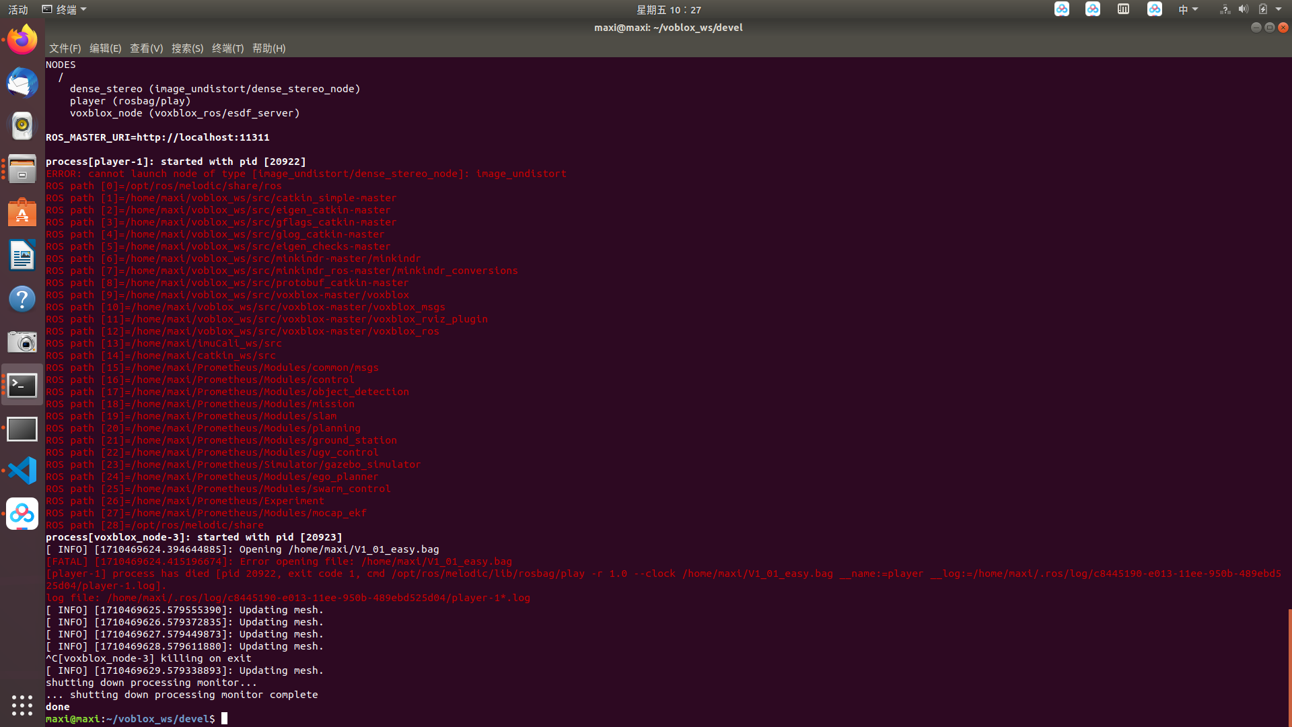Open Baidu Netdisk dock icon
The image size is (1292, 727).
point(22,514)
